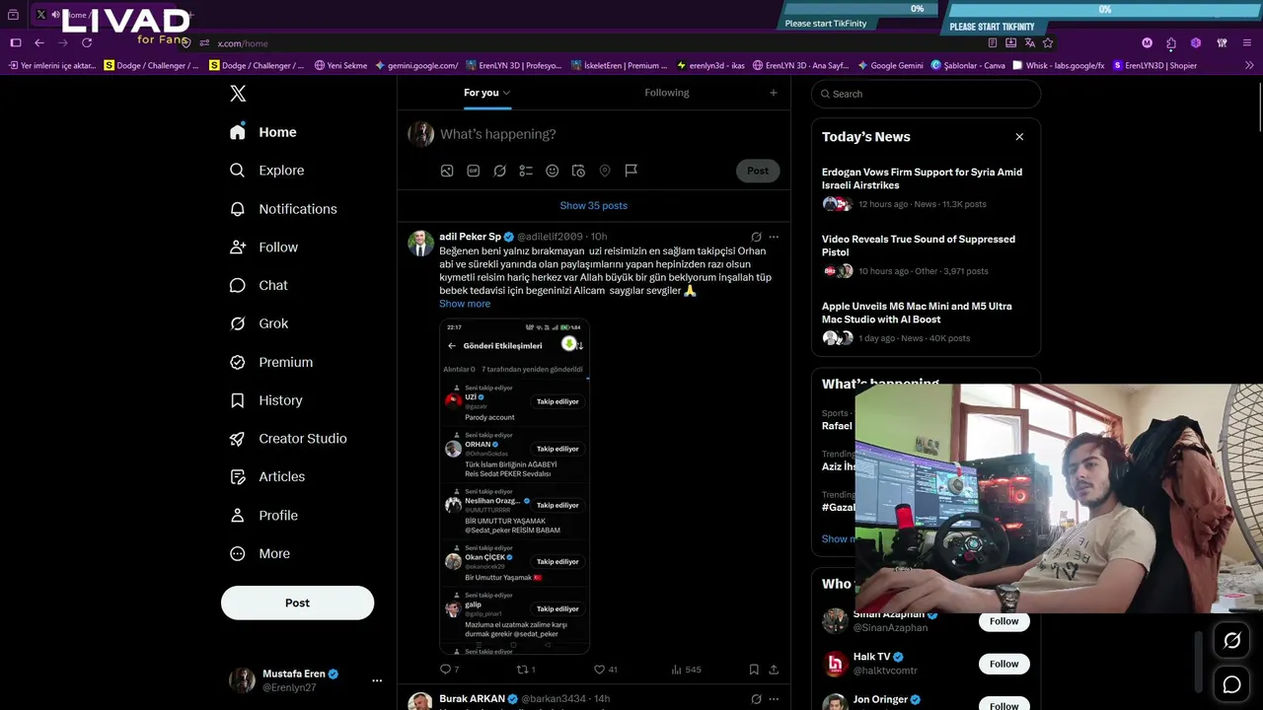This screenshot has width=1263, height=710.
Task: Schedule the new post
Action: 579,171
